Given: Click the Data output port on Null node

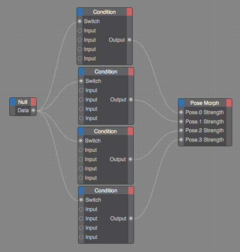Looking at the screenshot, I should (x=33, y=111).
